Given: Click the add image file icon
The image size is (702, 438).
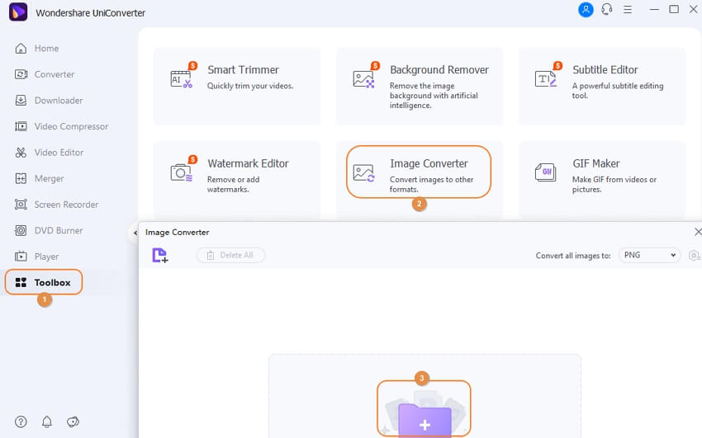Looking at the screenshot, I should (160, 255).
